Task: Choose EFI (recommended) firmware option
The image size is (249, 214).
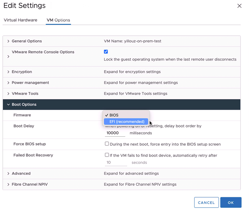Action: (127, 122)
